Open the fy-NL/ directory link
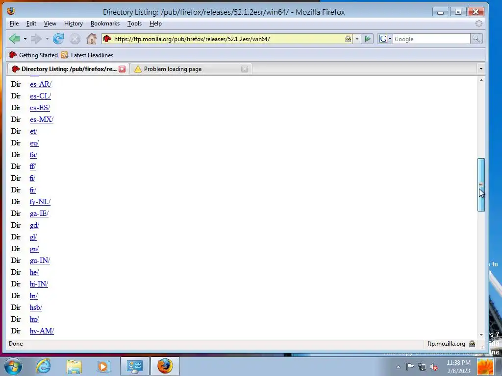 pos(40,202)
